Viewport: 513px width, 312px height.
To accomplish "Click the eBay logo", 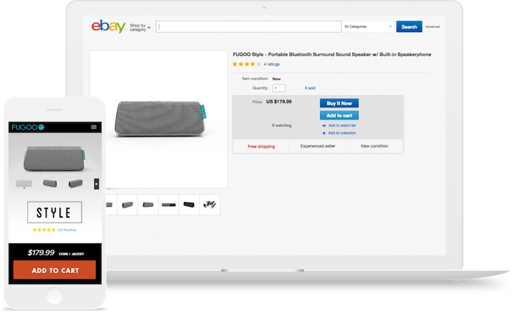I will [109, 27].
